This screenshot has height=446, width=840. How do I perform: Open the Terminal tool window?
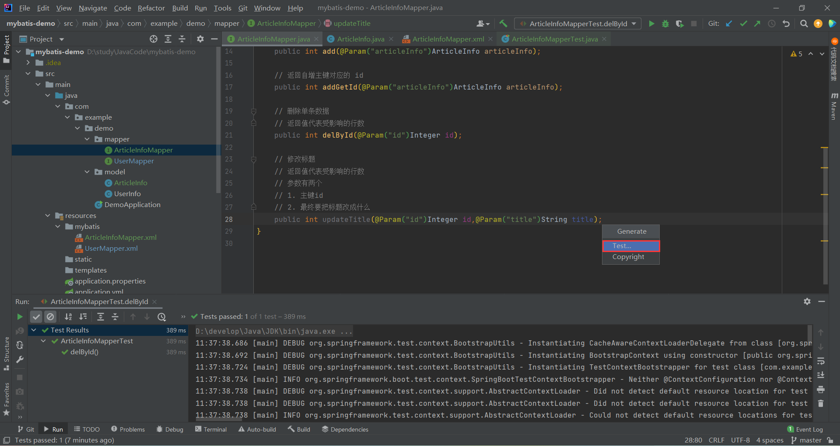(211, 429)
